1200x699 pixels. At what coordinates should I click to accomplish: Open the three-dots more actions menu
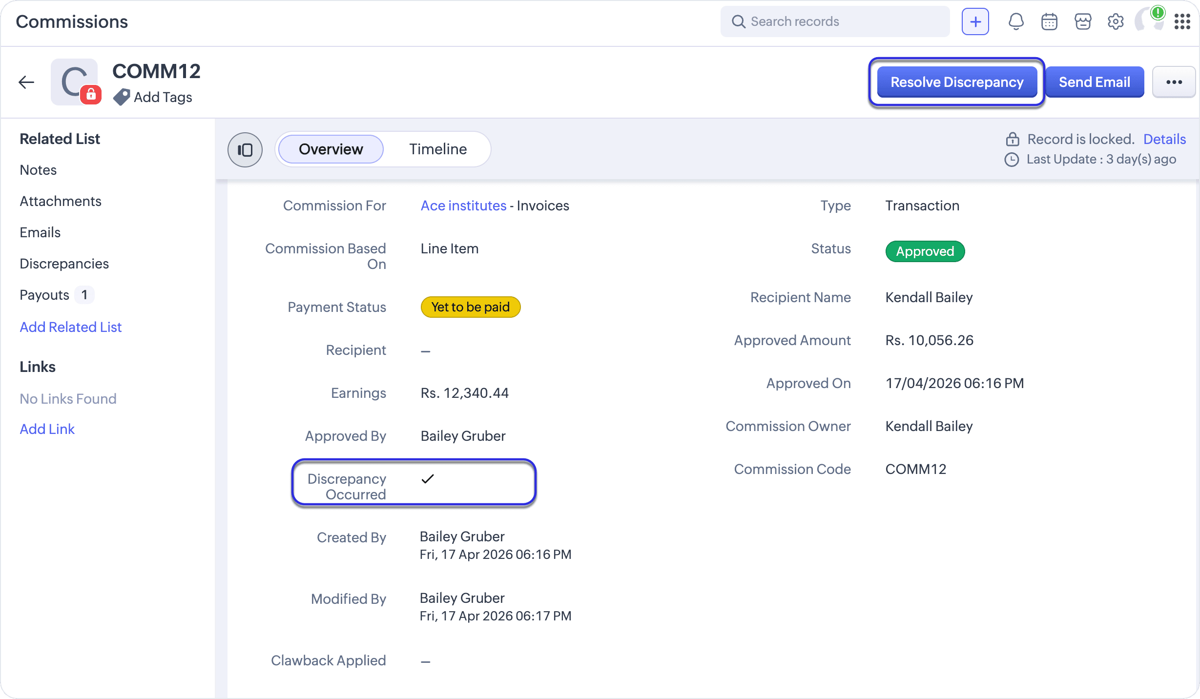click(1174, 82)
